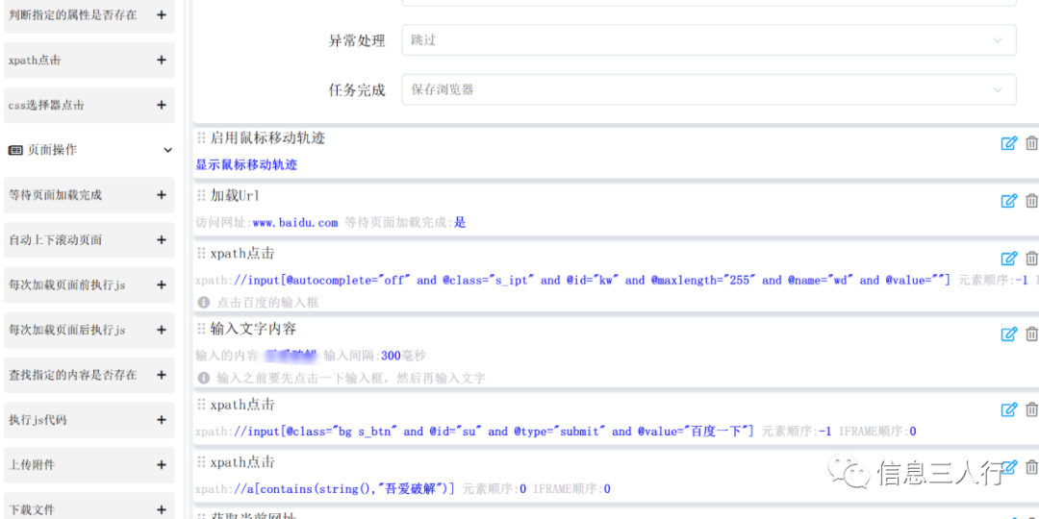Click the 显示鼠标移动轨迹 text
The width and height of the screenshot is (1039, 519).
pyautogui.click(x=246, y=165)
